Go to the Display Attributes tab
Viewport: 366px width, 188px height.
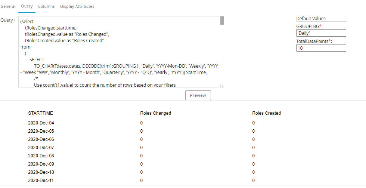pyautogui.click(x=77, y=6)
